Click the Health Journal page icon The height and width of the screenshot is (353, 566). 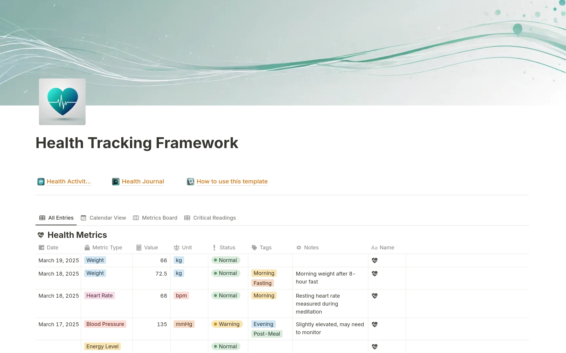click(116, 182)
